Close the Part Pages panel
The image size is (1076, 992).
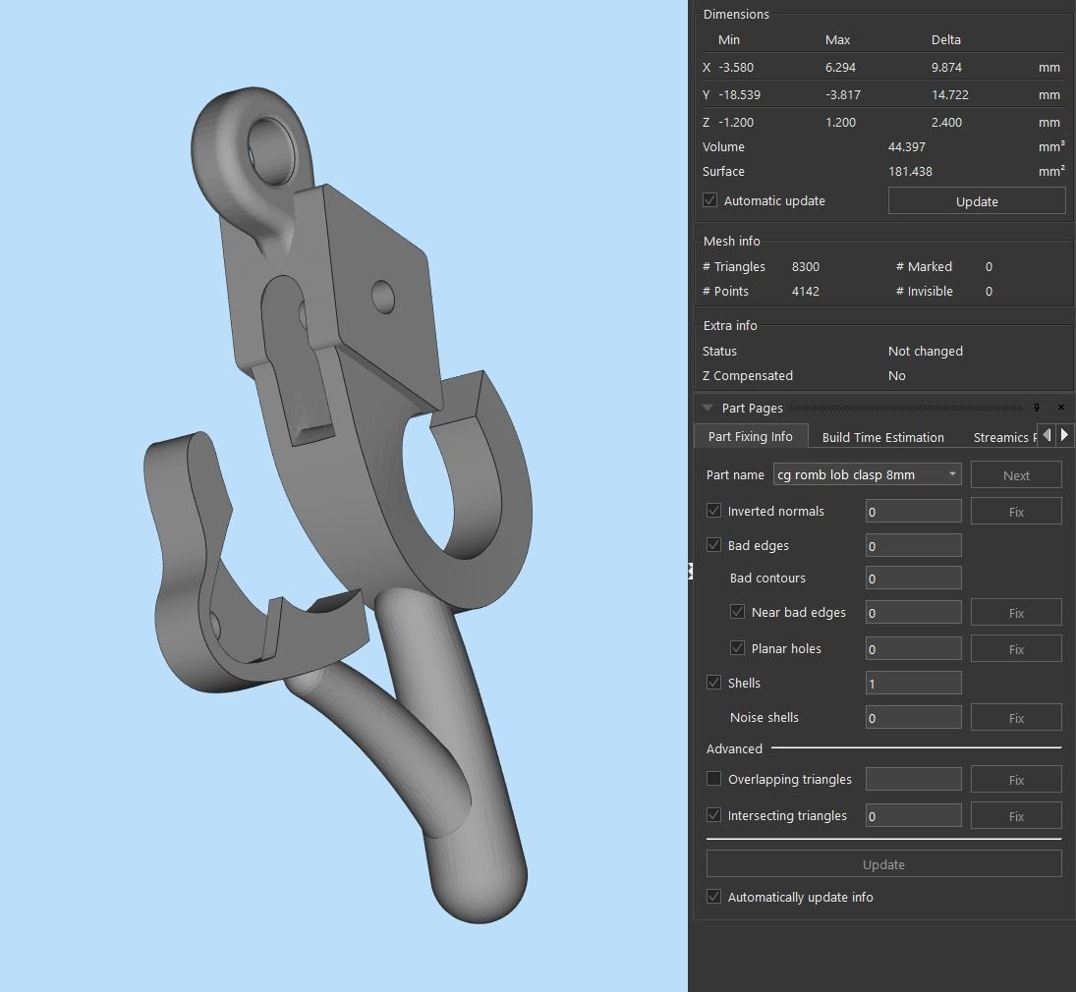point(1060,408)
